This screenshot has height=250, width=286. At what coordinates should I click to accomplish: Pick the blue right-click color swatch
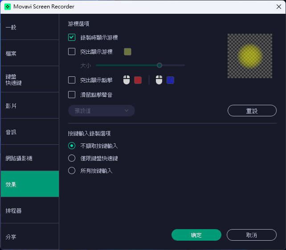click(170, 80)
